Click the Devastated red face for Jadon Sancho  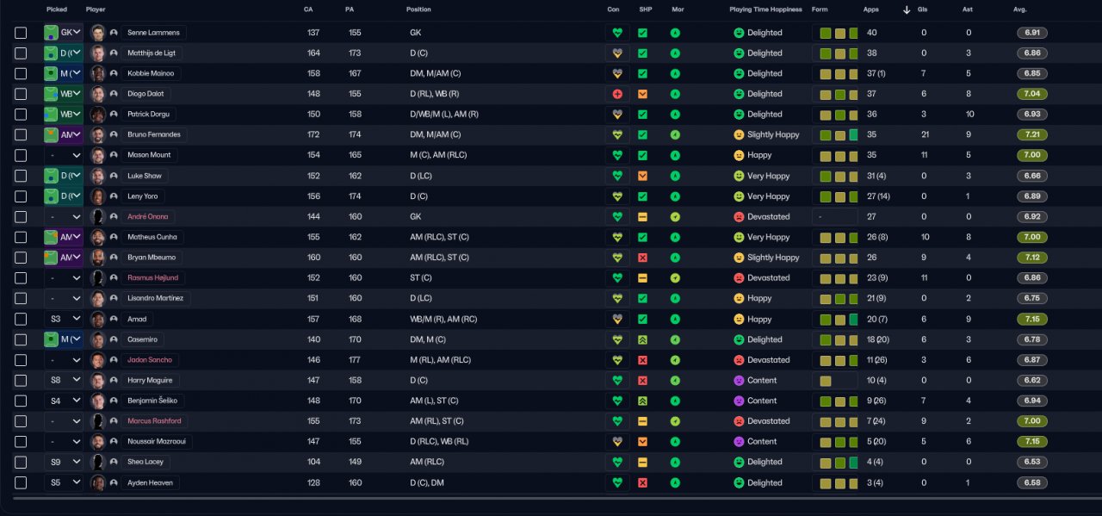click(739, 360)
